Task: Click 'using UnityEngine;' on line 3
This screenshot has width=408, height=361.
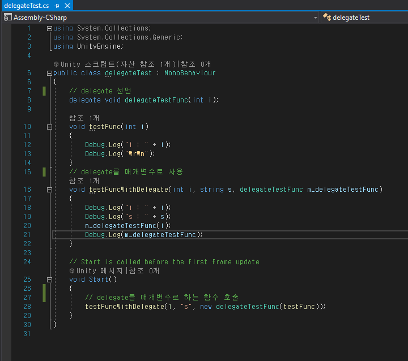Action: (88, 46)
